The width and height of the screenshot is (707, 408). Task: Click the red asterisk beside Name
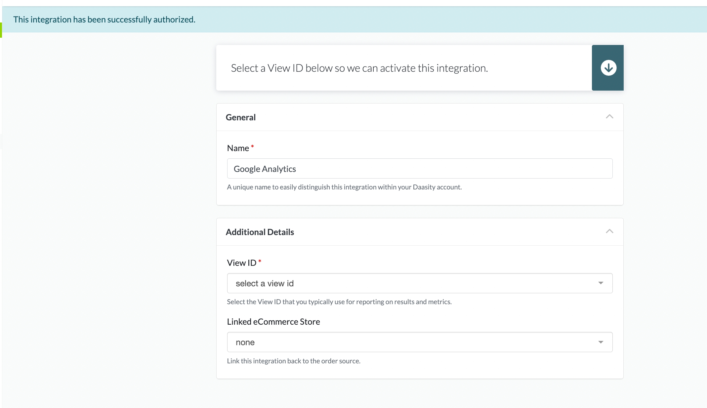[x=252, y=146]
